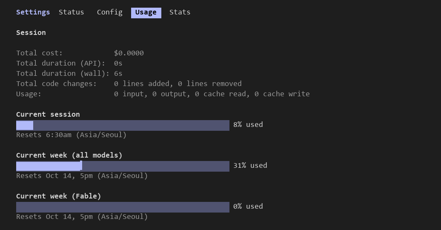
Task: Click the Settings heading label
Action: (x=33, y=12)
